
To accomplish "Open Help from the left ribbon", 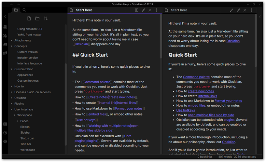I will coord(5,133).
